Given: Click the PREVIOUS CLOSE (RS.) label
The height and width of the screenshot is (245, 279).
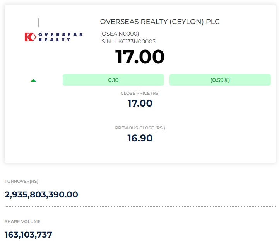Looking at the screenshot, I should pyautogui.click(x=140, y=128).
